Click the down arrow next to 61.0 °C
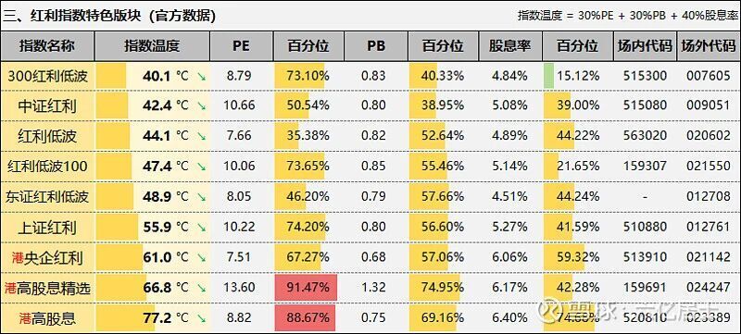 pyautogui.click(x=201, y=258)
